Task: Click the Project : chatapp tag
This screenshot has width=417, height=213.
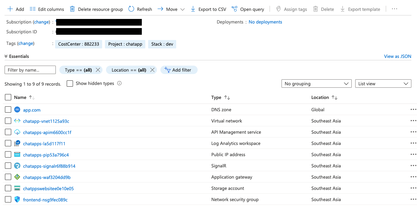Action: click(125, 44)
